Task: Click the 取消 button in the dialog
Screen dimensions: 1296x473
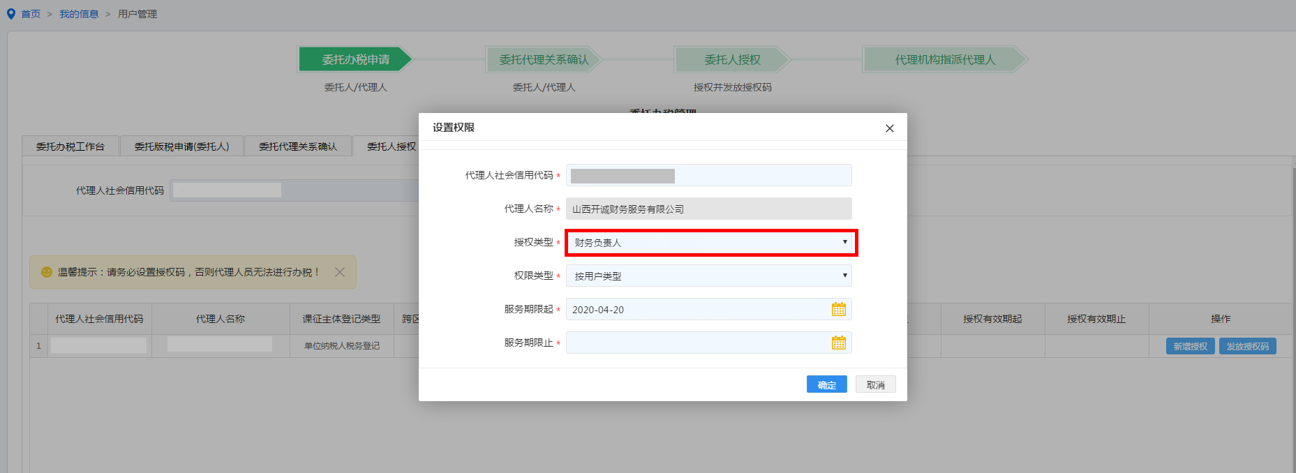Action: 875,384
